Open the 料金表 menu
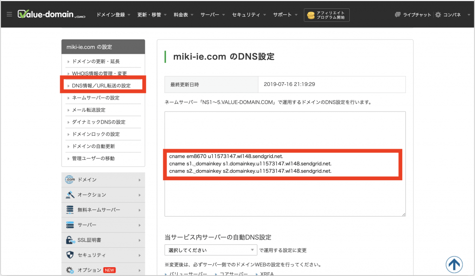475x276 pixels. click(184, 15)
